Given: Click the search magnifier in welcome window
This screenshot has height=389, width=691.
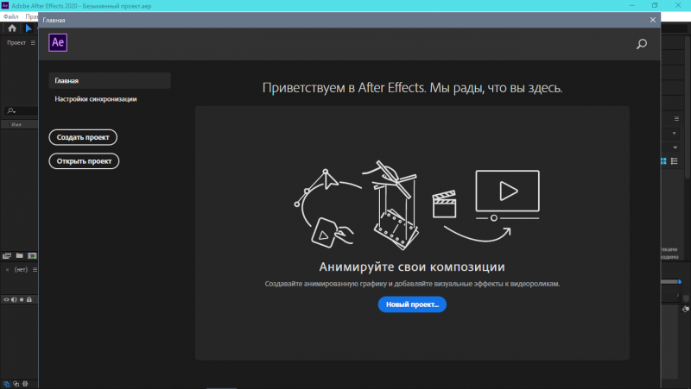Looking at the screenshot, I should pyautogui.click(x=642, y=44).
